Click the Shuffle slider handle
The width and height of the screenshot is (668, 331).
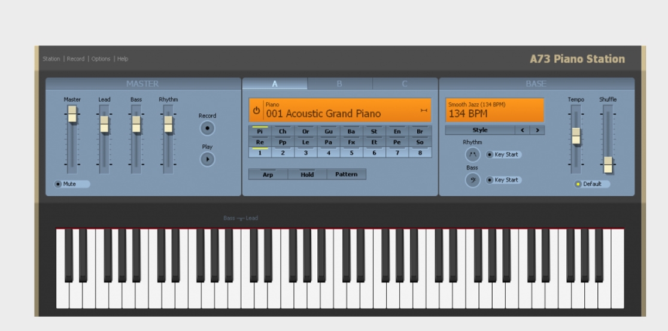608,165
